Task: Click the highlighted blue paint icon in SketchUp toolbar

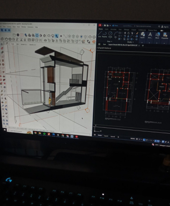Action: pos(57,36)
